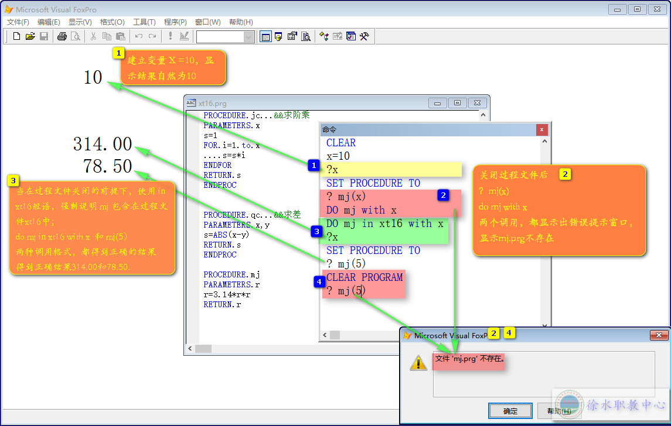671x426 pixels.
Task: Click 's=ABS(x-y)' line in xt16.prg
Action: pos(226,235)
